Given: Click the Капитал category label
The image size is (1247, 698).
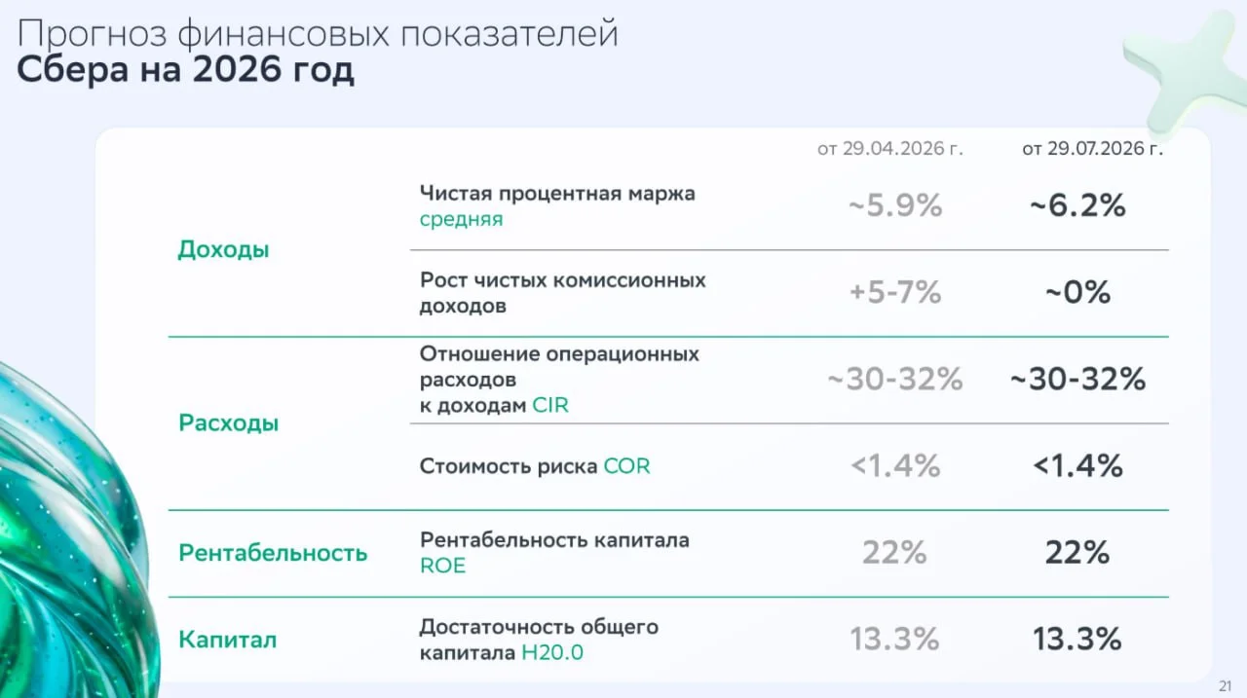Looking at the screenshot, I should [227, 641].
